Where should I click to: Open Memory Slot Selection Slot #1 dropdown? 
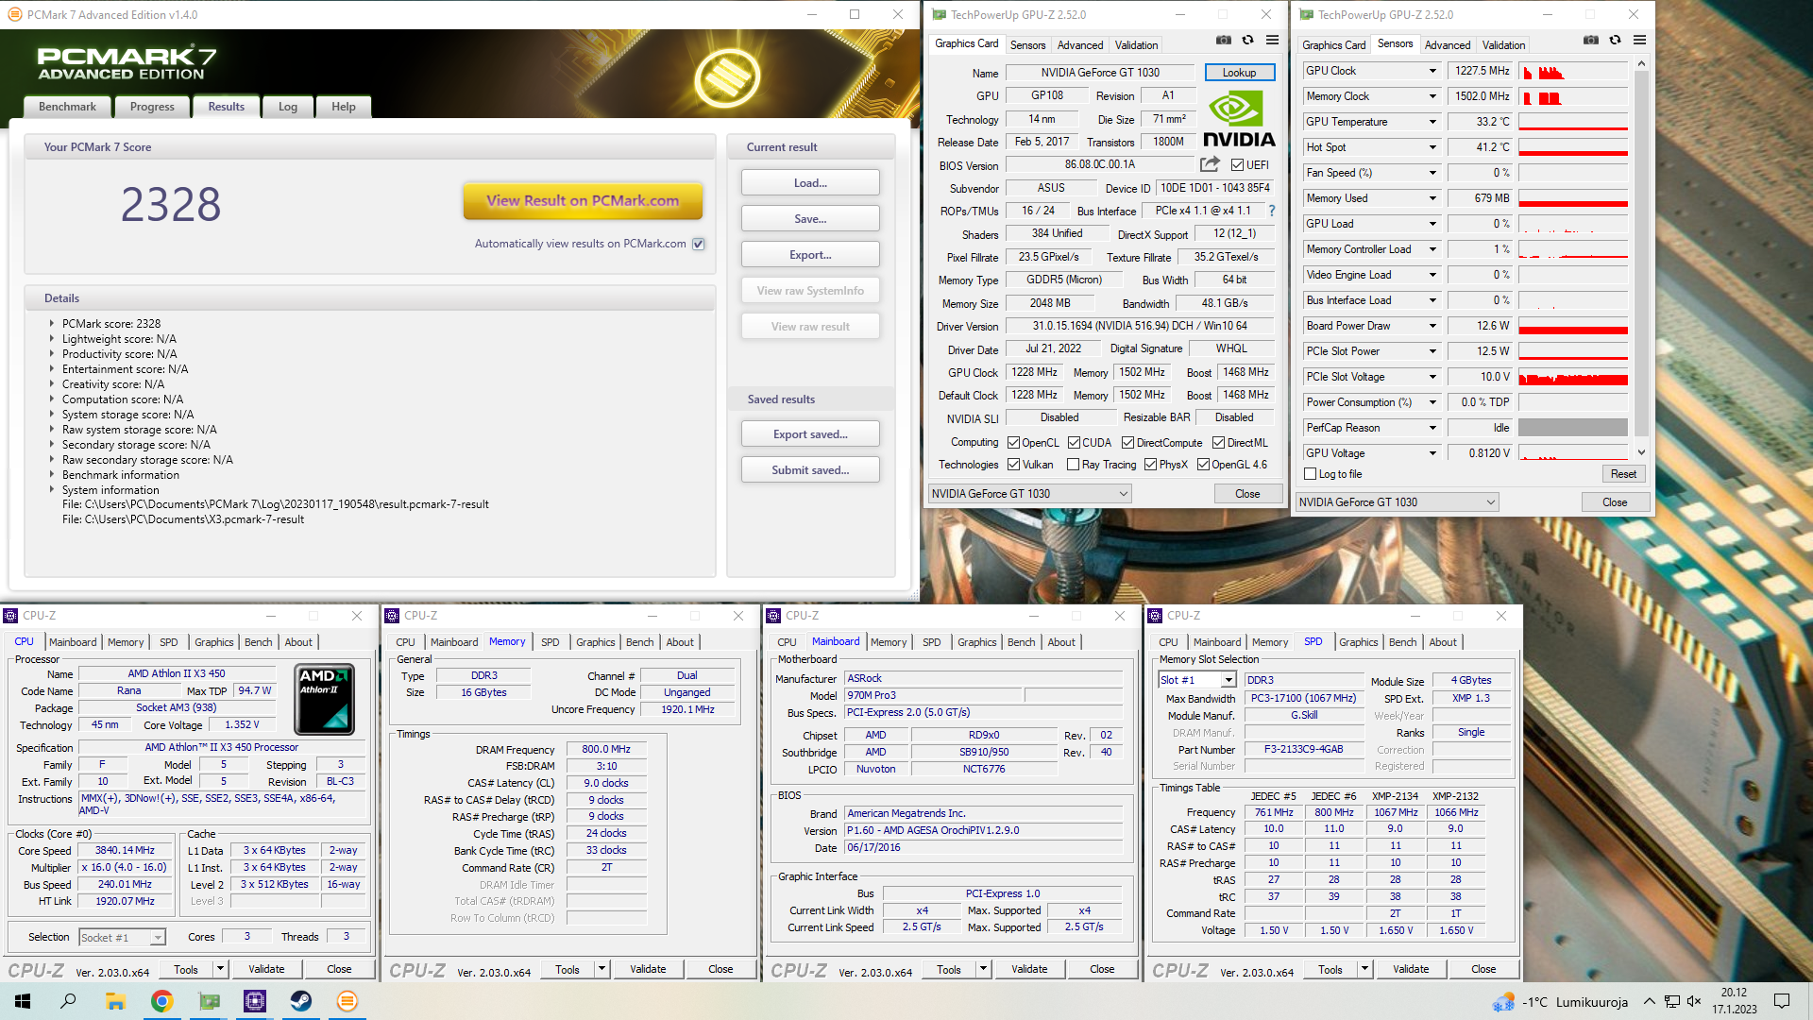coord(1196,680)
